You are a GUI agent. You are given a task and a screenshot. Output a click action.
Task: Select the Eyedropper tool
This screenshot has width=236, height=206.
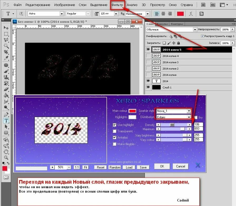tap(6, 58)
